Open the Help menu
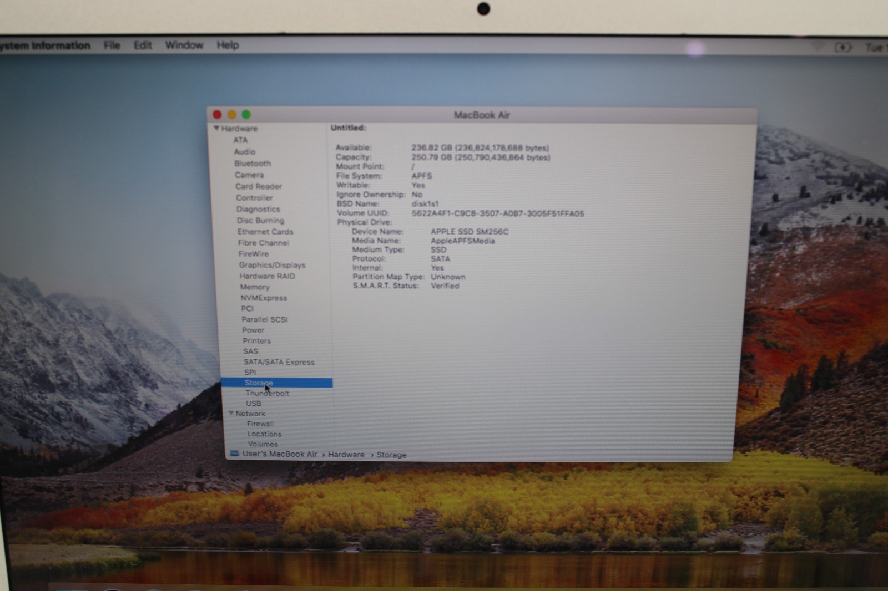888x591 pixels. click(228, 45)
